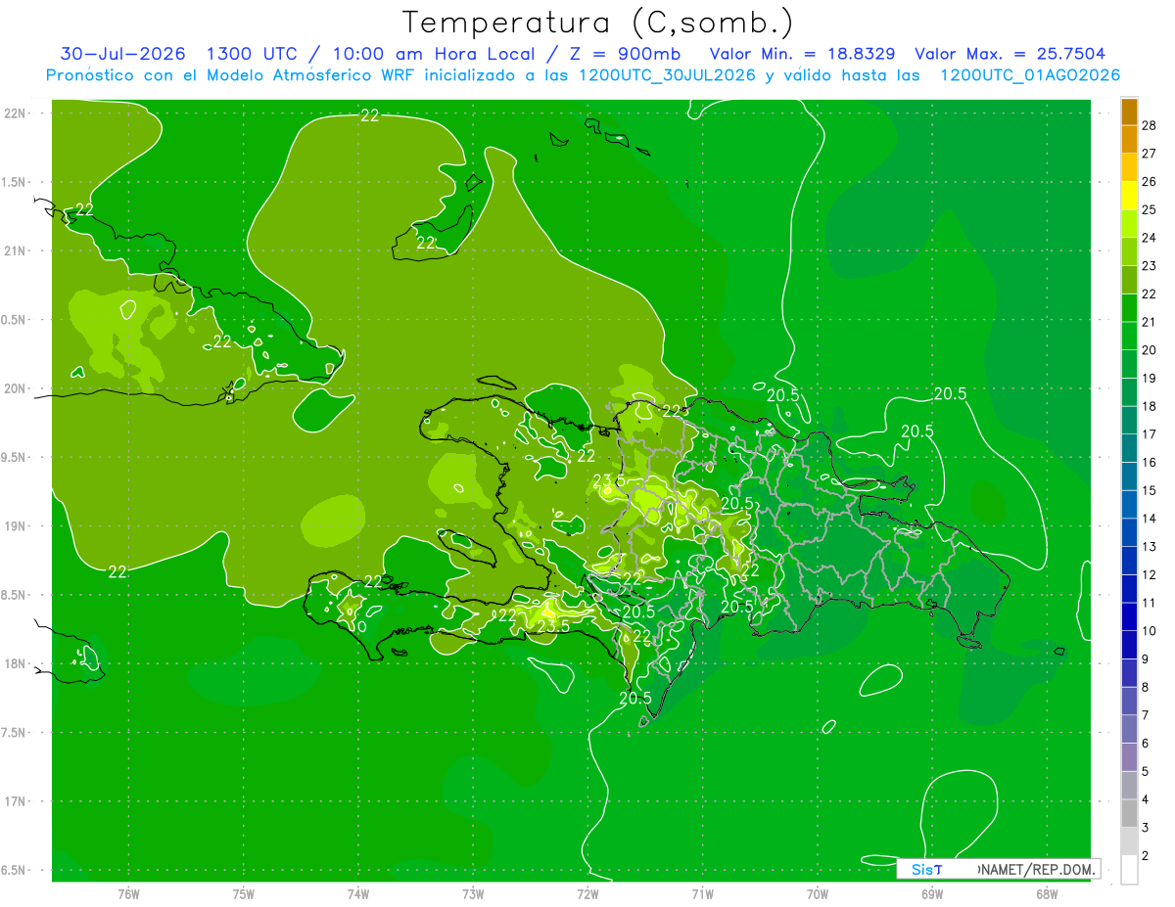Click the color scale value 11
1175x907 pixels.
coord(1150,603)
